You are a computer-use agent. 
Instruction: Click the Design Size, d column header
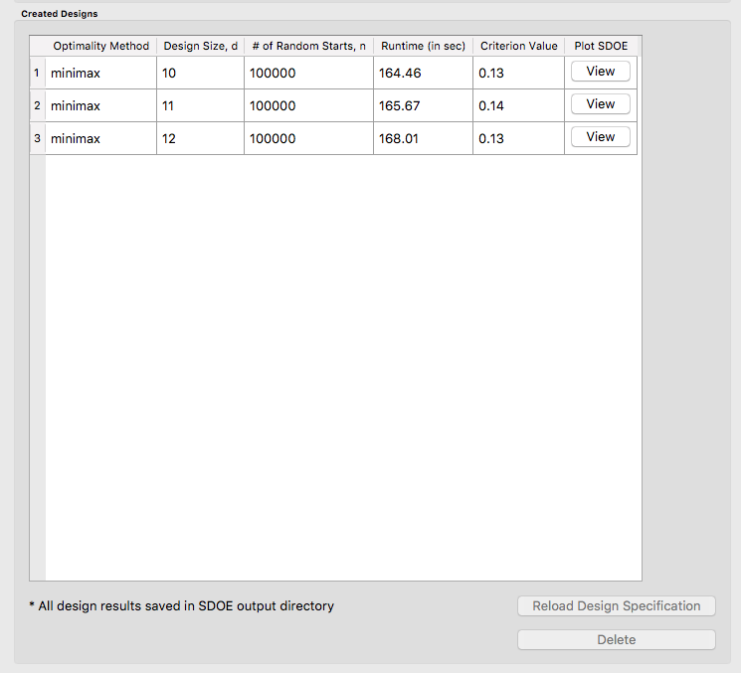pyautogui.click(x=200, y=46)
